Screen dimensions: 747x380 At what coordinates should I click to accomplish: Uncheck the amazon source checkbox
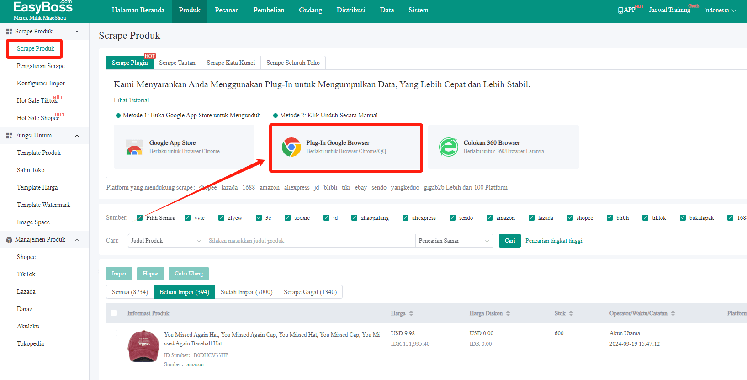click(x=489, y=218)
